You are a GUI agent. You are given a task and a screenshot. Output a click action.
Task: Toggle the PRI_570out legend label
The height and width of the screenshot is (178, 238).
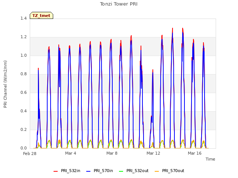(173, 171)
